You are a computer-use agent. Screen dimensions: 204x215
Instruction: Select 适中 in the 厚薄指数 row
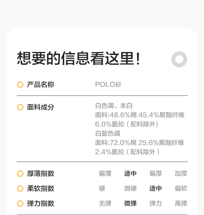pos(130,174)
